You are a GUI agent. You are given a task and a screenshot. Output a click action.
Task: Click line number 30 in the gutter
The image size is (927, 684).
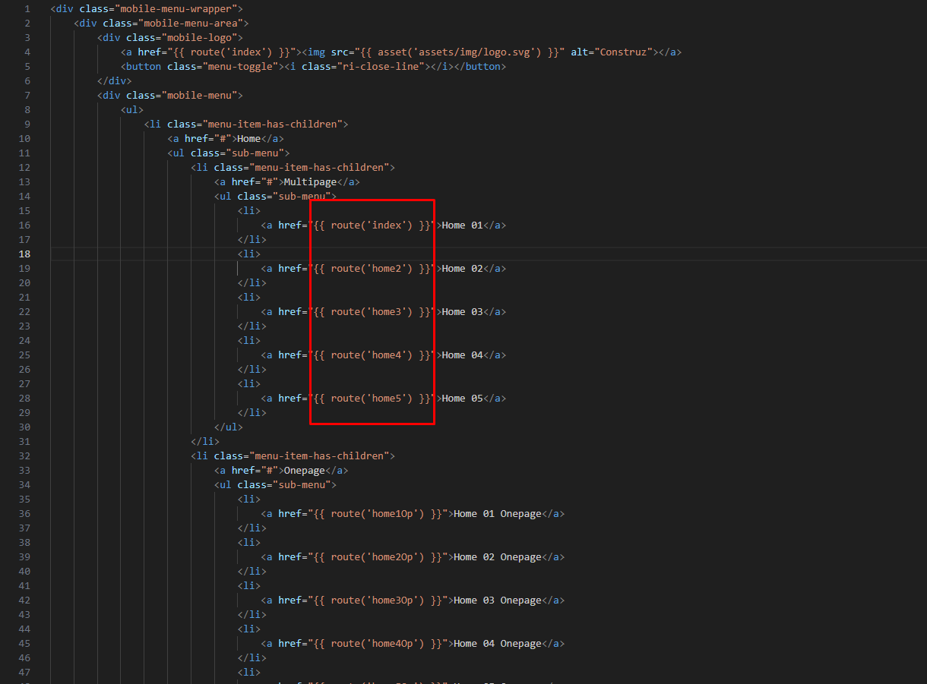24,427
